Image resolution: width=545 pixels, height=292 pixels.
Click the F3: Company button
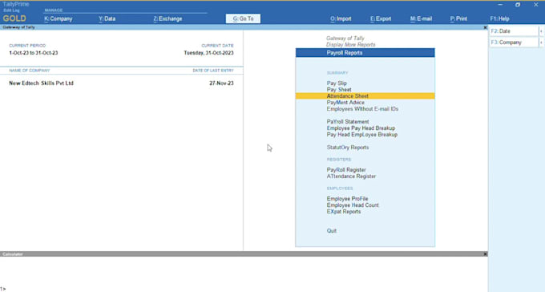tap(514, 43)
